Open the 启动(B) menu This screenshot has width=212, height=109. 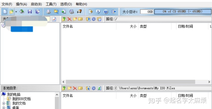(36, 4)
